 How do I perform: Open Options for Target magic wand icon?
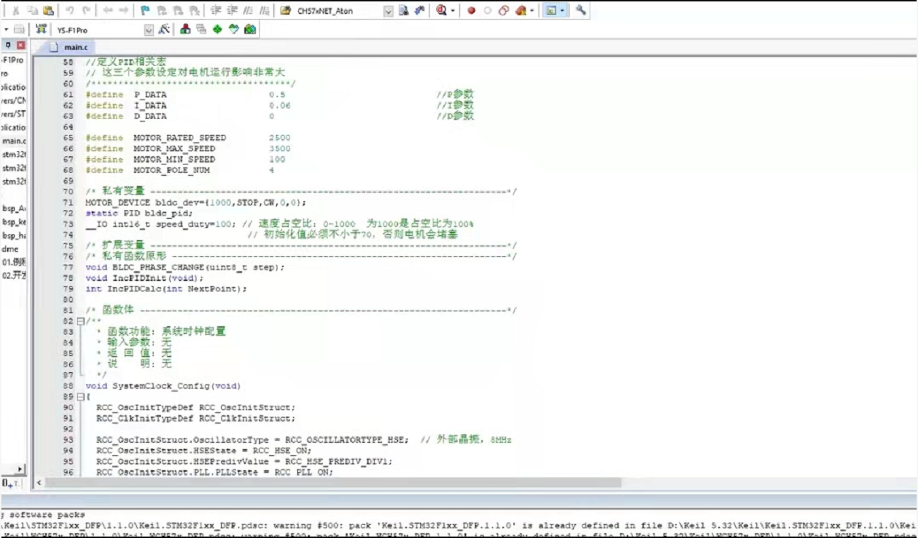pyautogui.click(x=164, y=30)
